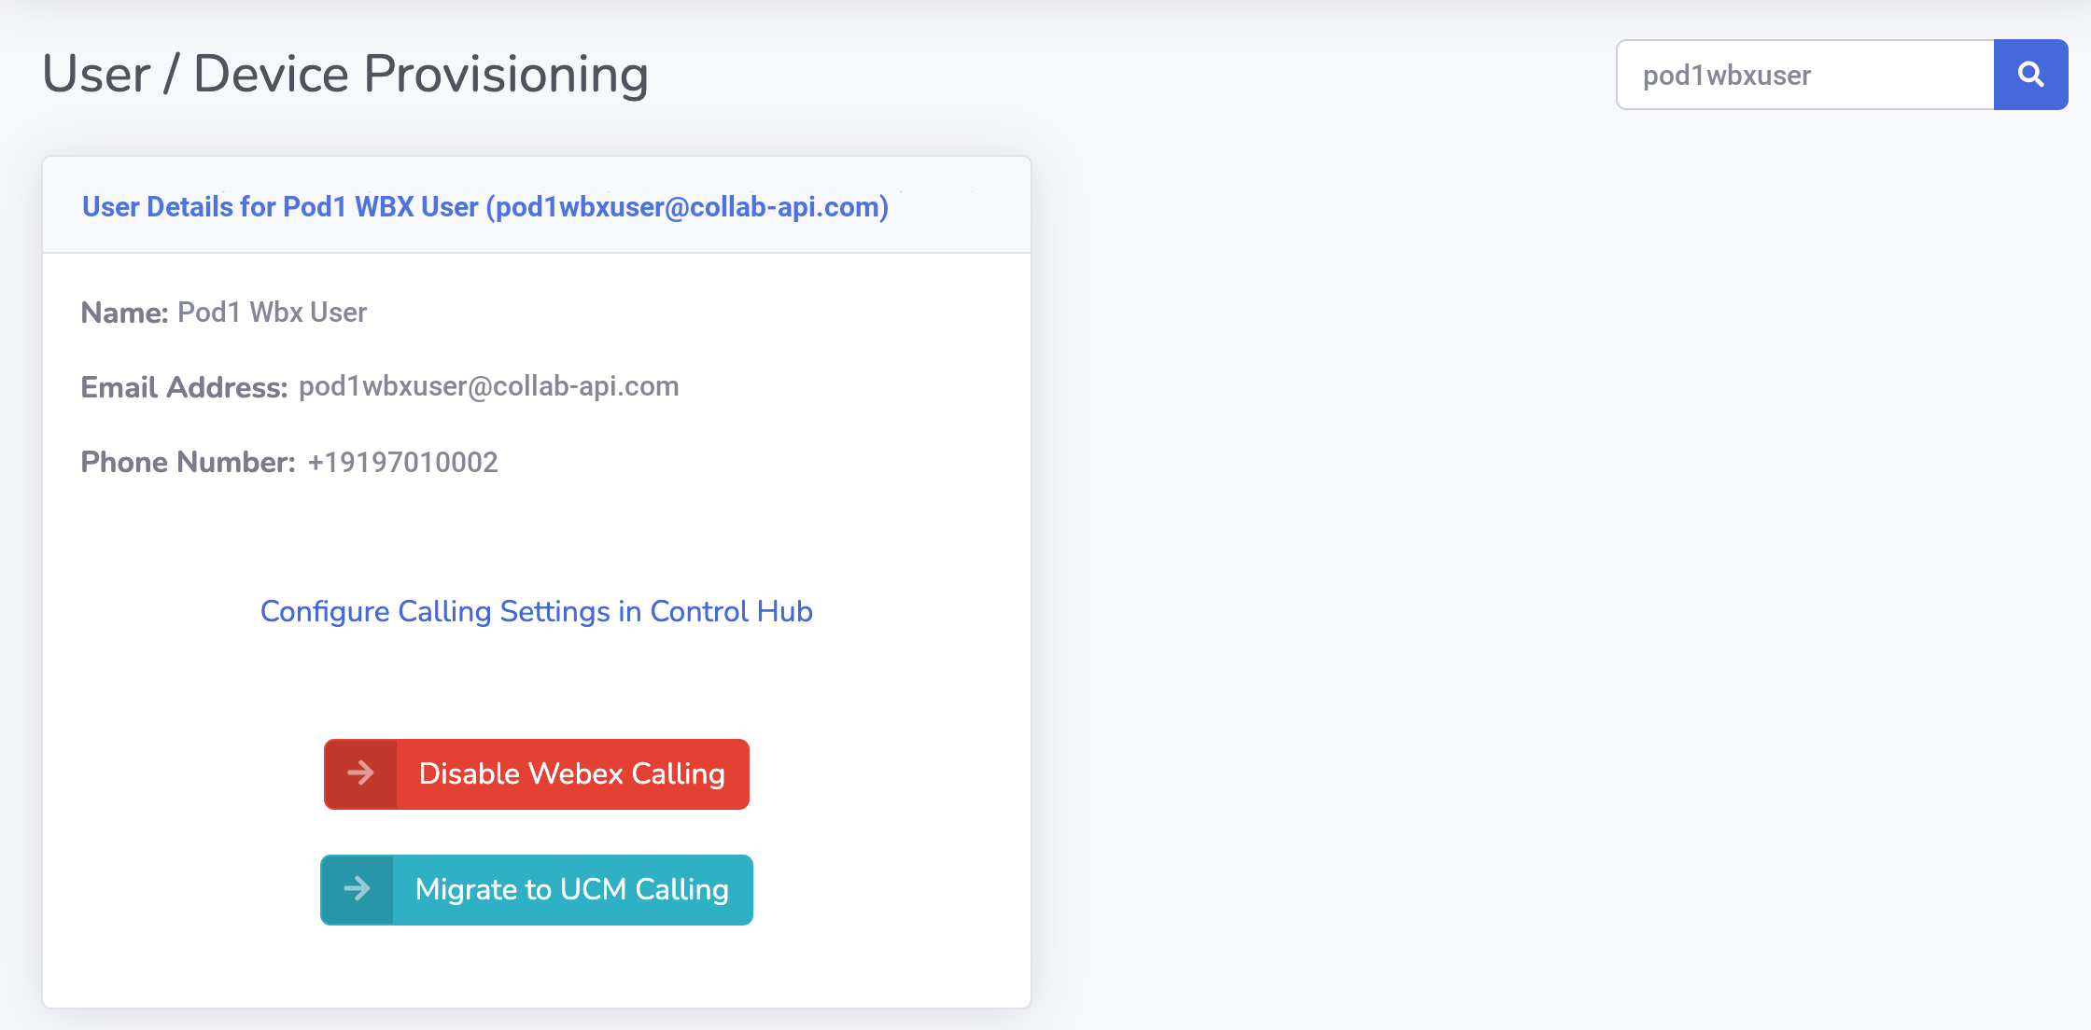Select email value pod1wbxuser@collab-api.com in the details

click(x=489, y=386)
